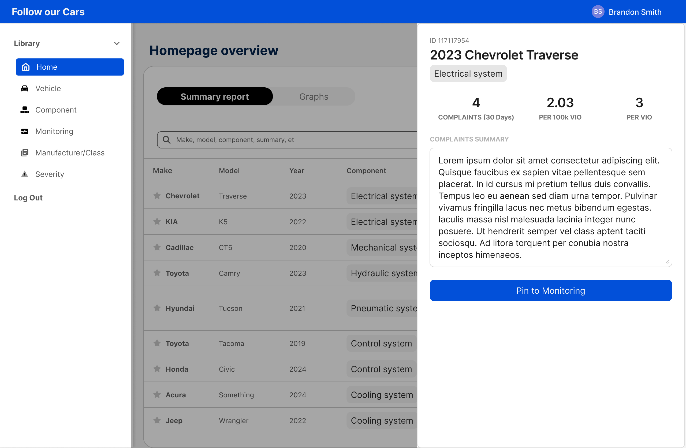Viewport: 686px width, 448px height.
Task: Click the Mechanical system component tag
Action: (x=382, y=247)
